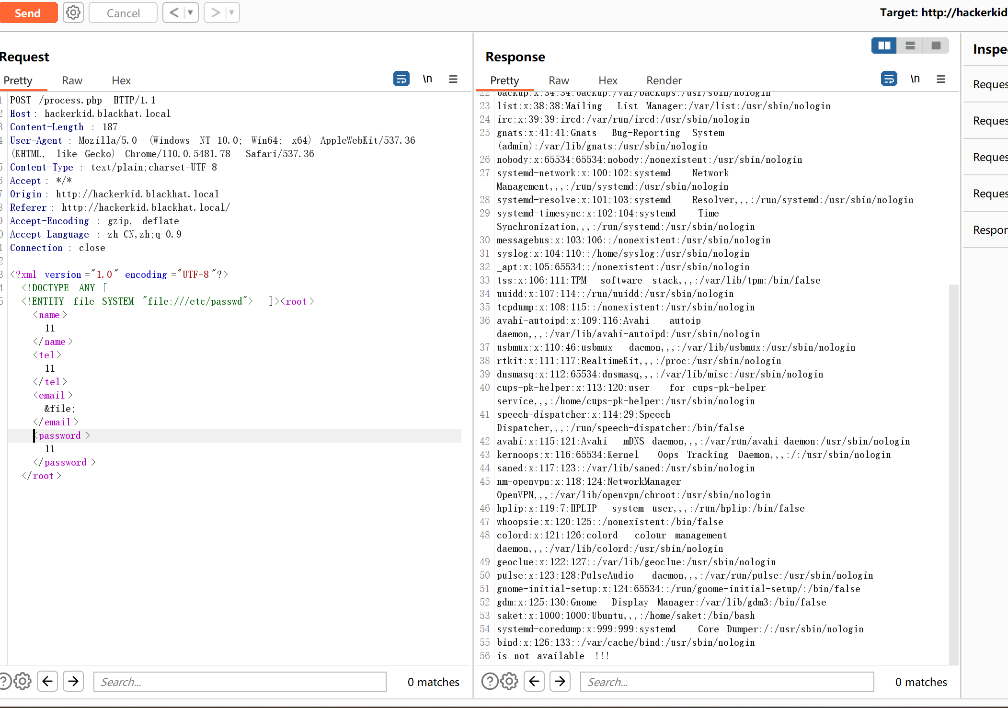Image resolution: width=1008 pixels, height=708 pixels.
Task: Open the forward history dropdown arrow
Action: point(232,13)
